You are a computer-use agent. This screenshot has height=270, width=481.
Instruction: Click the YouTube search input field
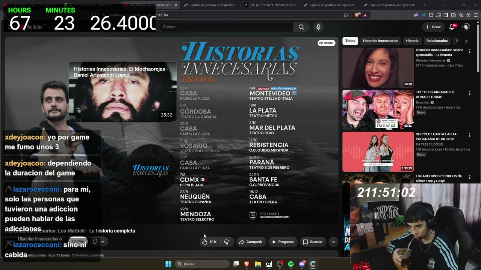pyautogui.click(x=226, y=27)
